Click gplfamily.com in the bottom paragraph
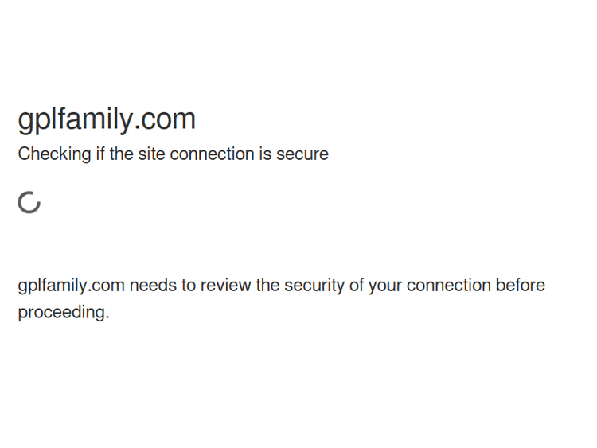597x448 pixels. [71, 286]
